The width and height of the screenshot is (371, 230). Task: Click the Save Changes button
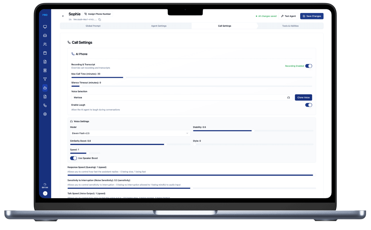click(312, 16)
